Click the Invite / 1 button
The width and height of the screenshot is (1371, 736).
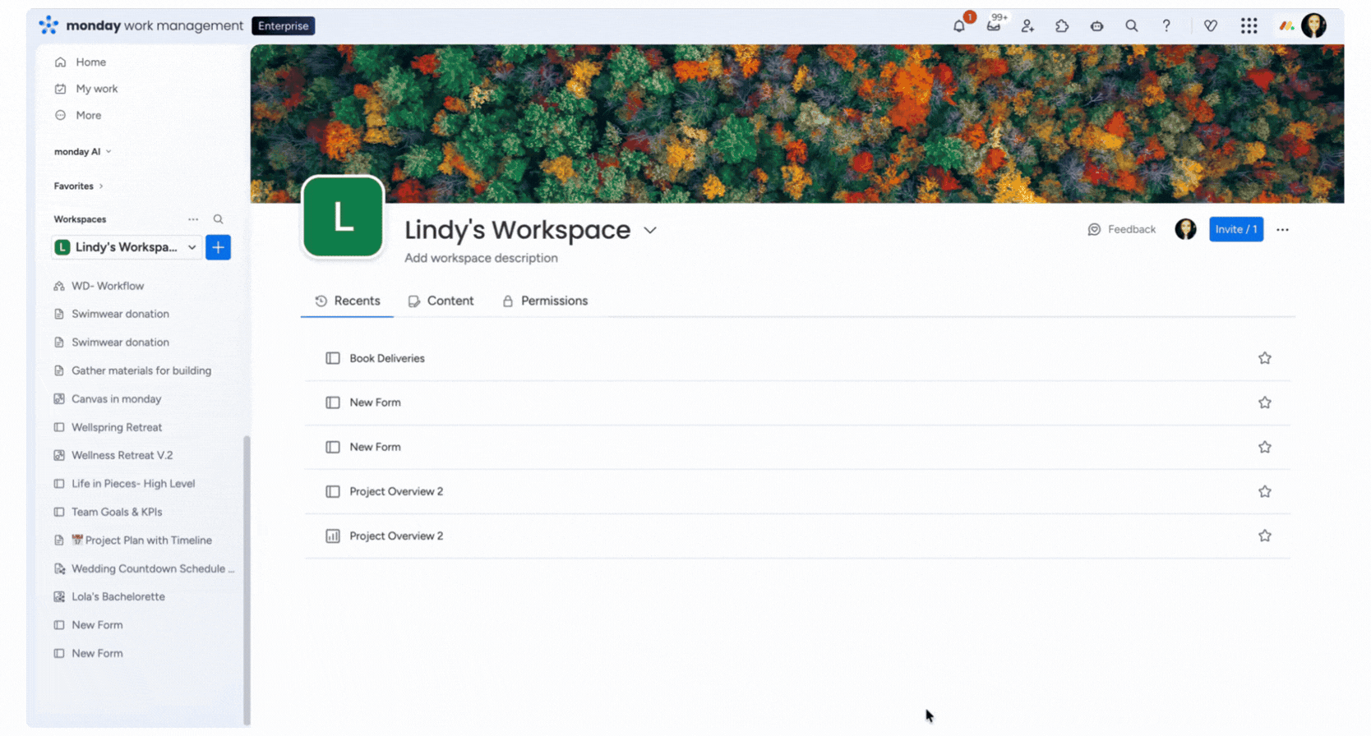click(1235, 230)
